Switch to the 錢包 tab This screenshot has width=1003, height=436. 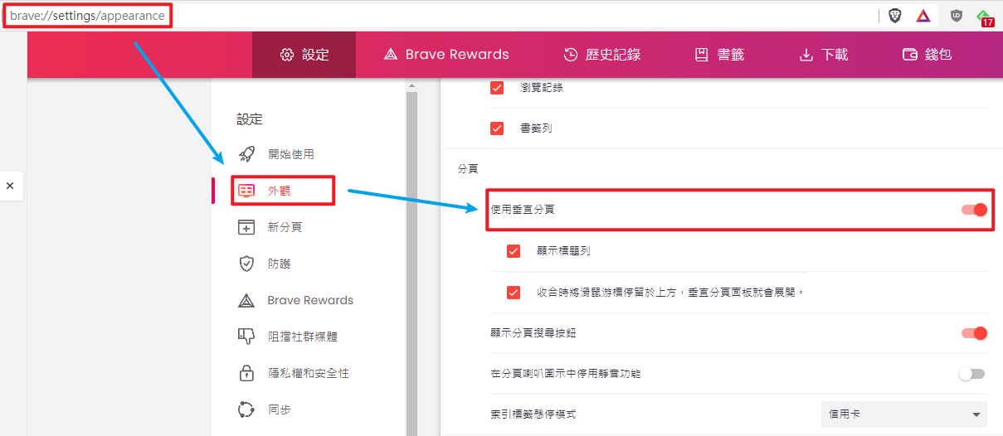[x=927, y=55]
